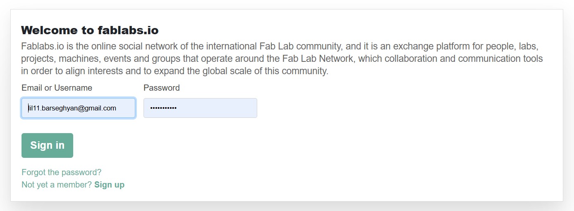Viewport: 574px width, 211px height.
Task: Click the Password label above the field
Action: click(x=161, y=88)
